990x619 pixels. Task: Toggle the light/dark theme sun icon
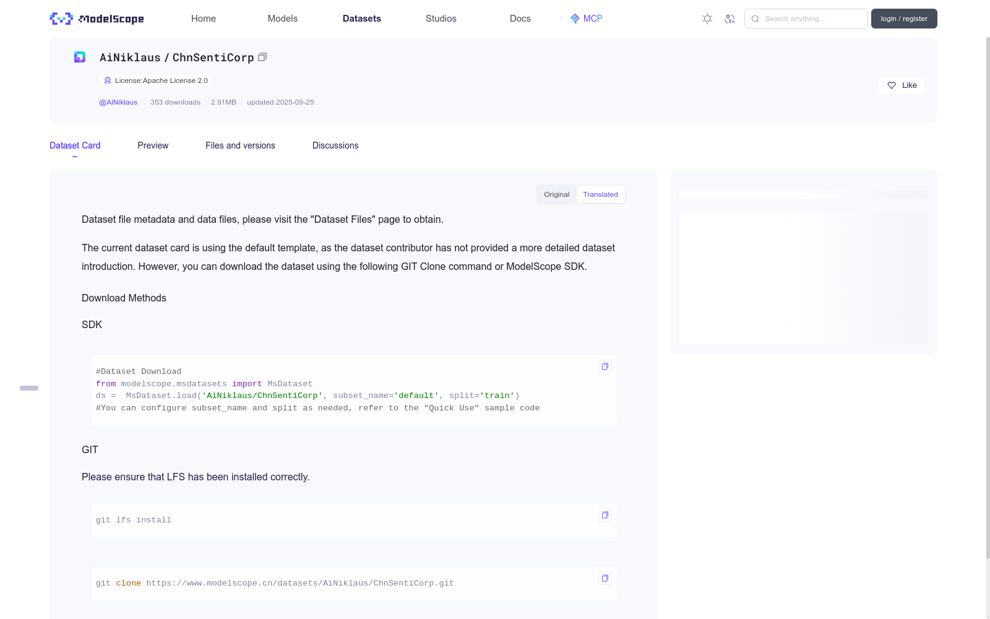[707, 19]
